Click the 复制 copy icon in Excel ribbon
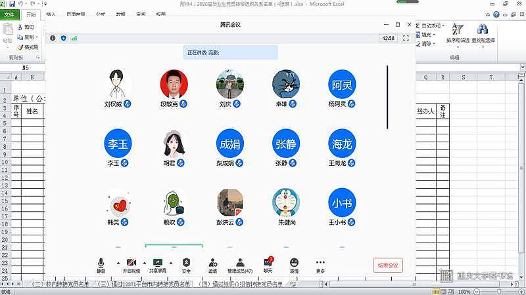This screenshot has height=295, width=526. [20, 37]
